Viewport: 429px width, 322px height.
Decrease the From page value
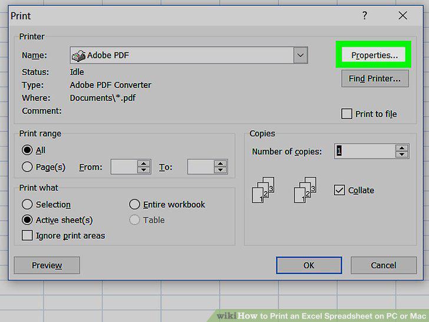tap(144, 170)
